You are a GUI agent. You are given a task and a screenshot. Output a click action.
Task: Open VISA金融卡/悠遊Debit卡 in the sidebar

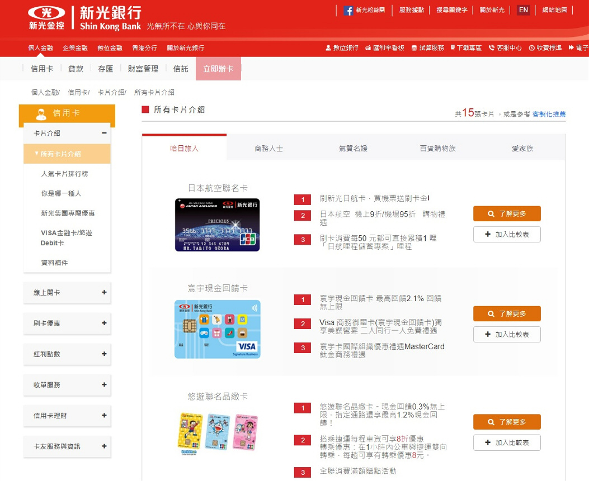(x=67, y=238)
